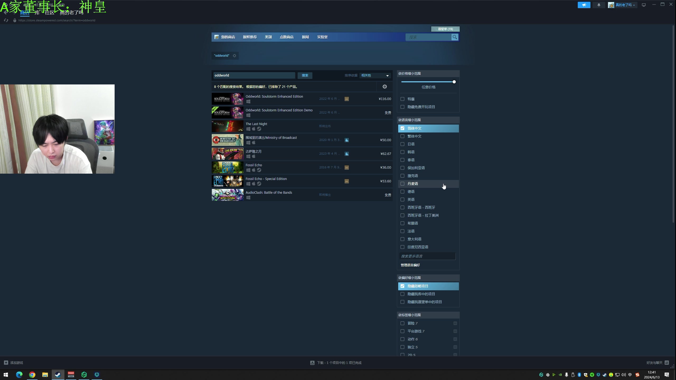Click the oddworld search term field
Screen dimensions: 676x380
click(254, 75)
